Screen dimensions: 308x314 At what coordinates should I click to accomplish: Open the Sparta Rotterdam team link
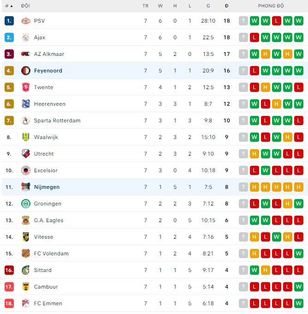point(57,121)
